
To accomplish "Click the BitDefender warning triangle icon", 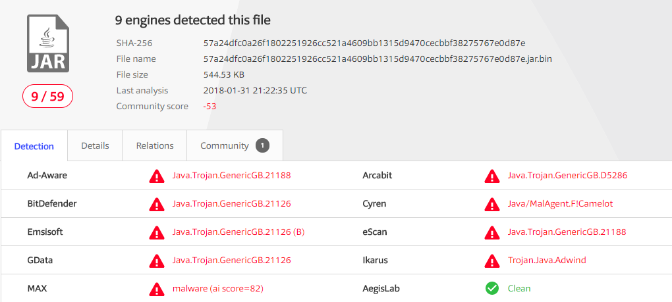I will [x=157, y=204].
